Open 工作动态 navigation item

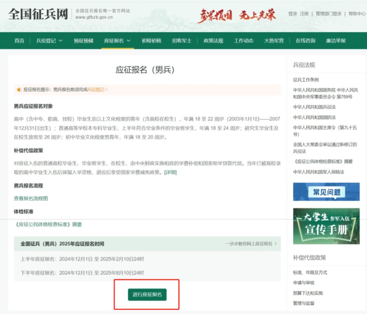click(244, 41)
